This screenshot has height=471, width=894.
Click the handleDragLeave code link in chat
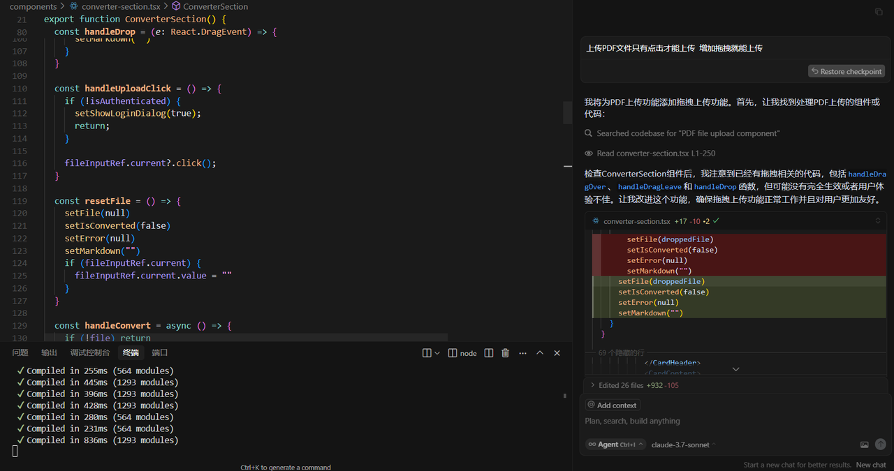(650, 187)
